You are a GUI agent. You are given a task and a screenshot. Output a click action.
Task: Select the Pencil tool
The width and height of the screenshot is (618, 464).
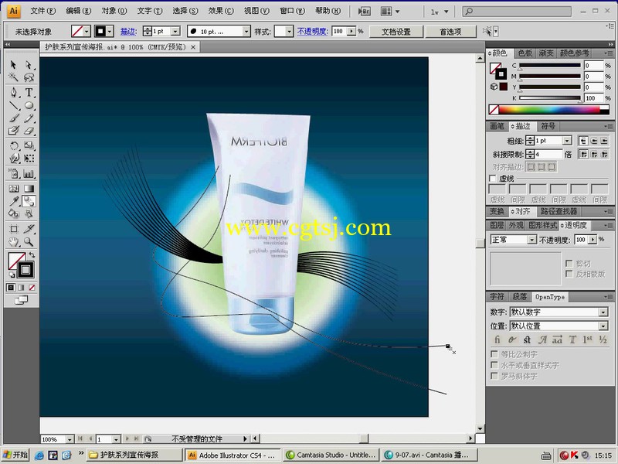click(x=29, y=118)
